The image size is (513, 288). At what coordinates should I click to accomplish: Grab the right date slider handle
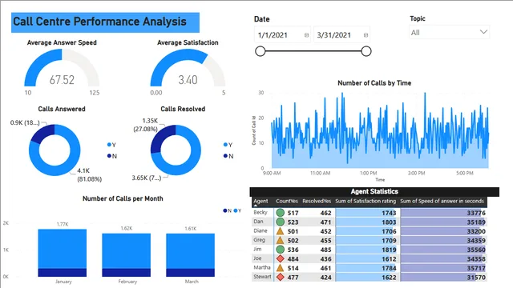(366, 51)
